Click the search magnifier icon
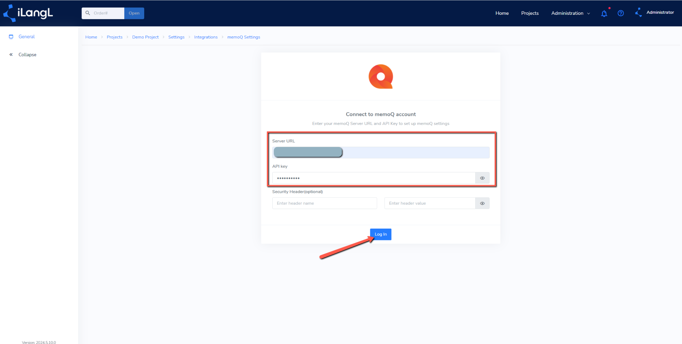Viewport: 682px width, 344px height. [88, 13]
